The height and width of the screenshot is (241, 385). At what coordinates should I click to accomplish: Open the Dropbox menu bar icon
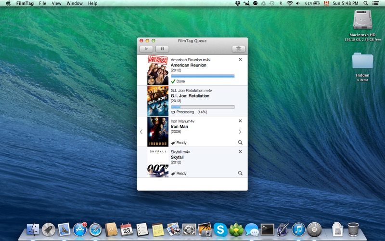point(238,3)
